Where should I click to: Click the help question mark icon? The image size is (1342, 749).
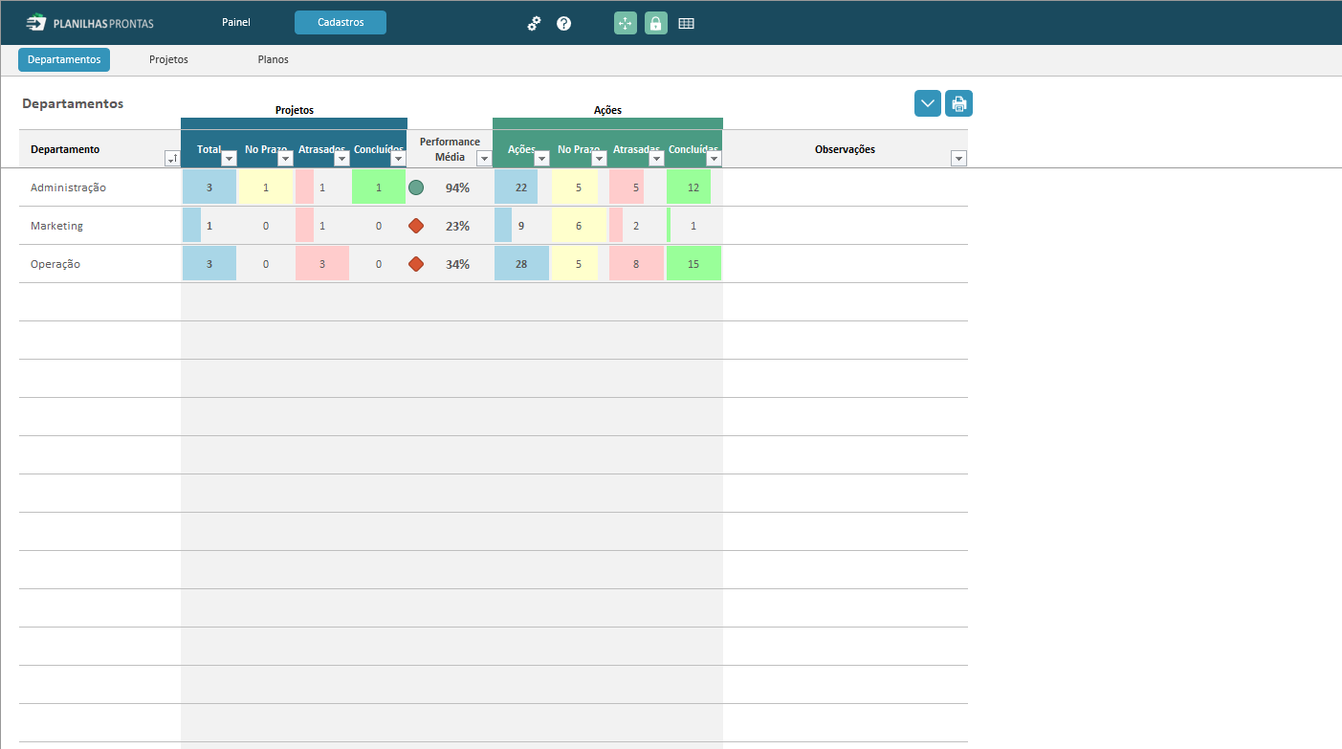tap(564, 23)
